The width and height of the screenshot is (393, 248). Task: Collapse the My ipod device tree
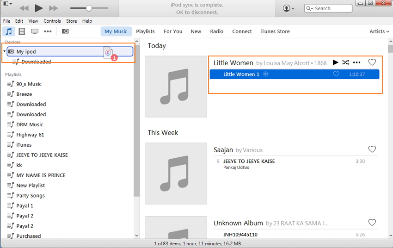tap(4, 51)
